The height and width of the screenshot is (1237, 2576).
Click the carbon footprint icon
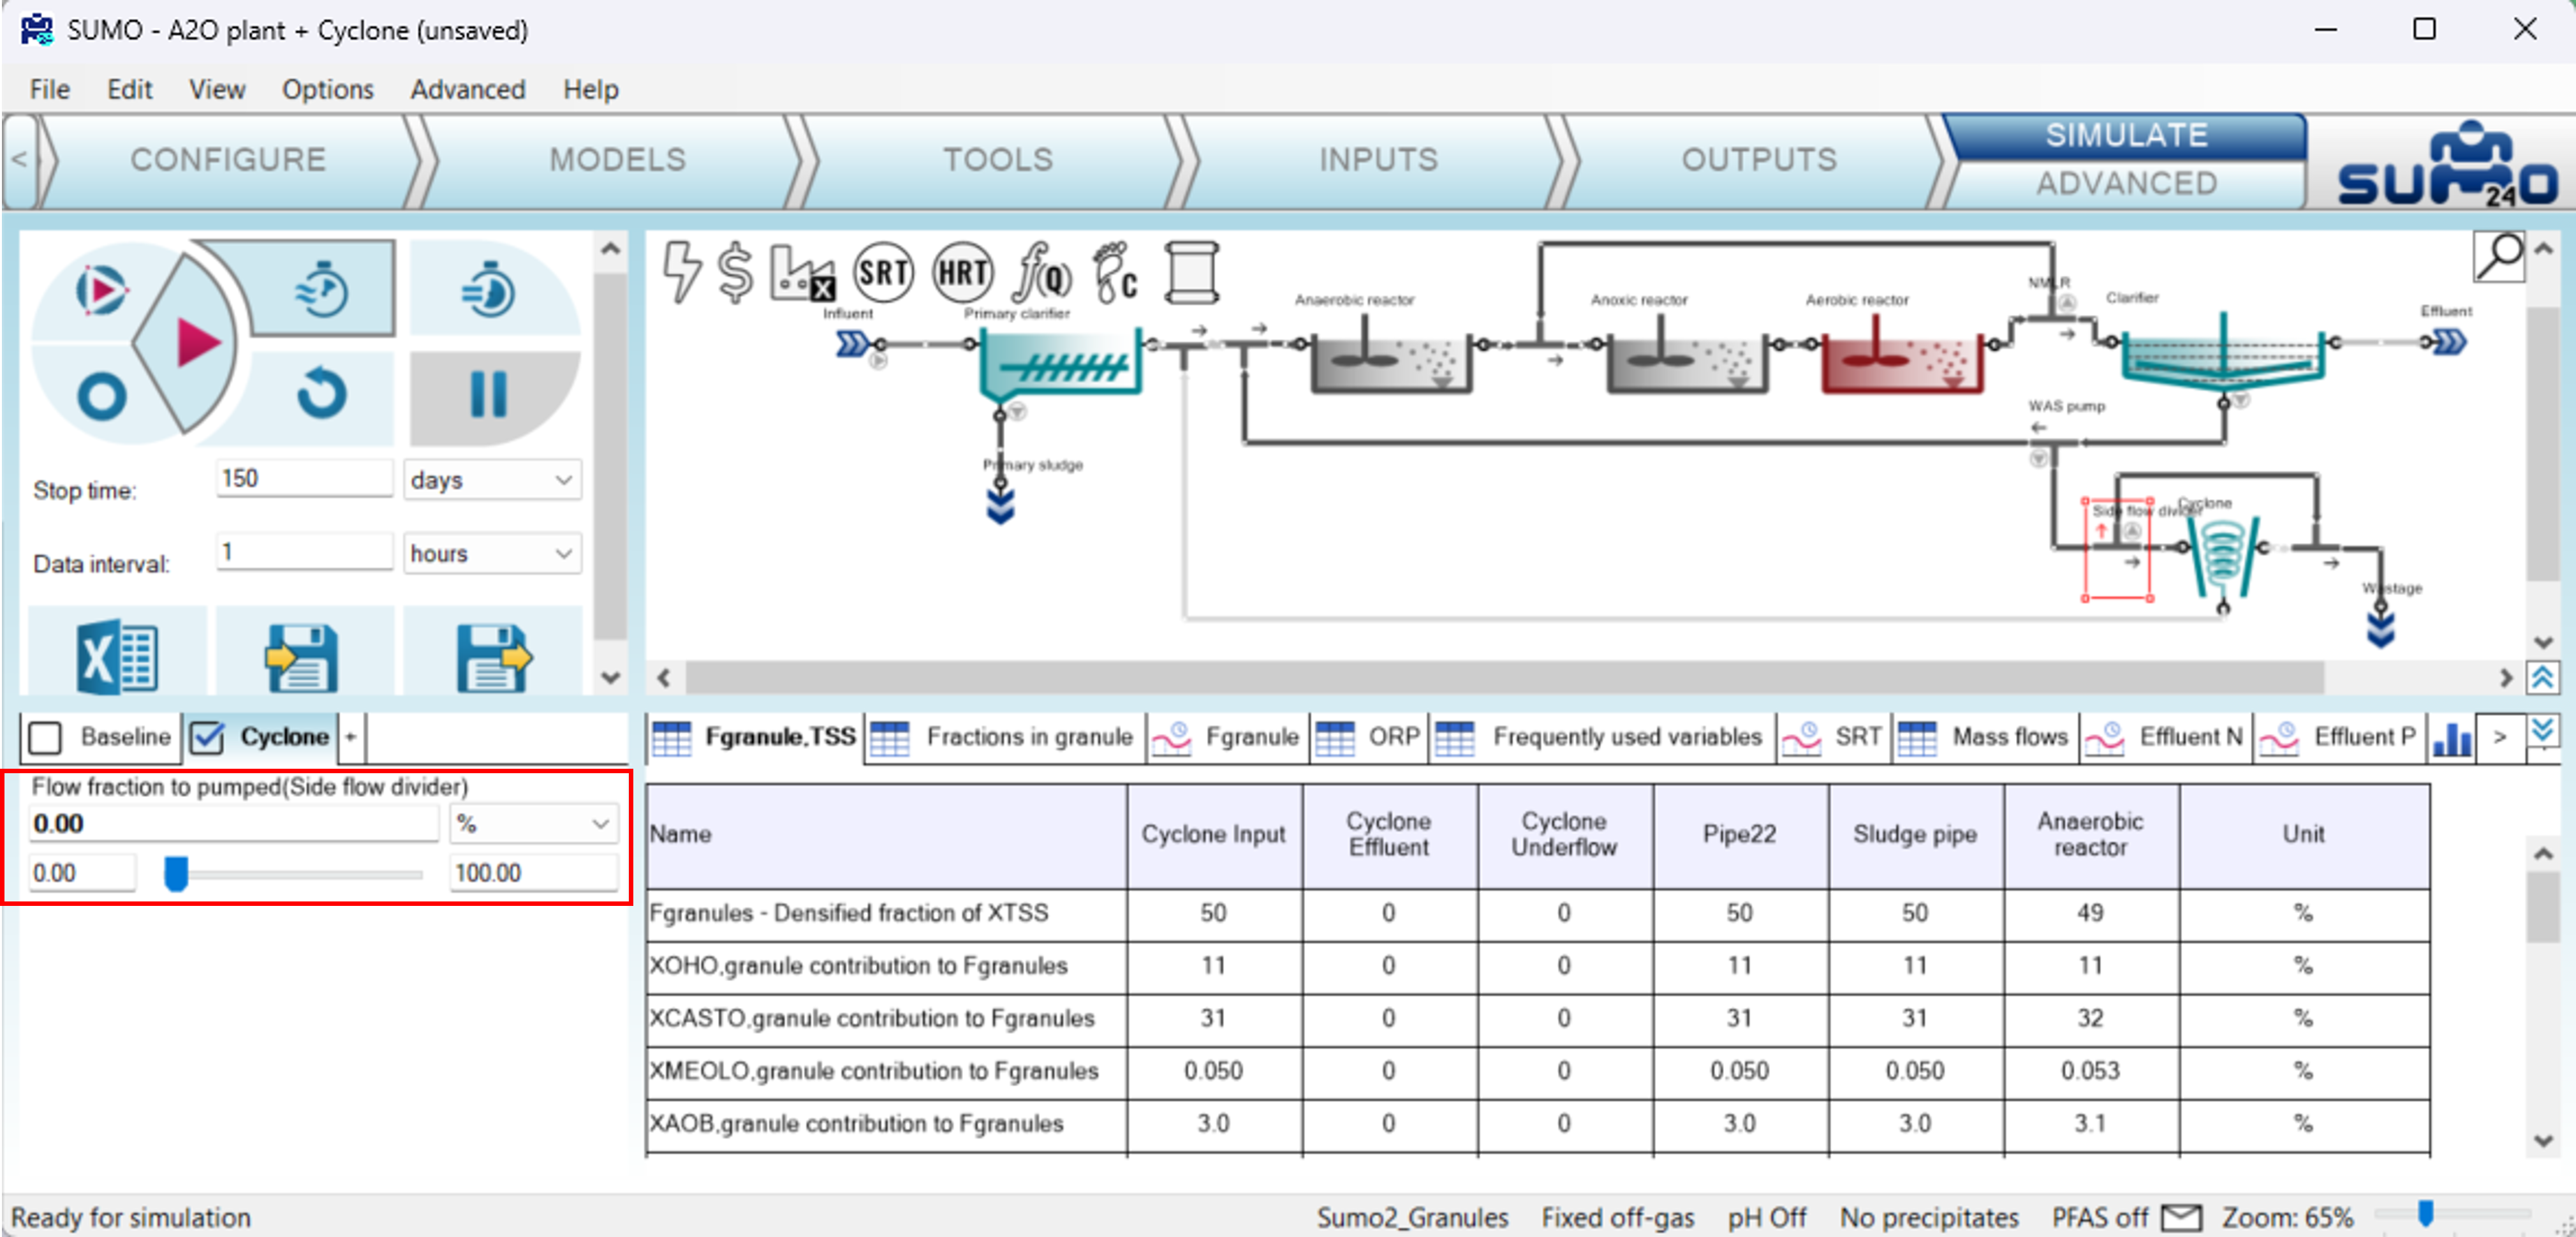click(1115, 272)
